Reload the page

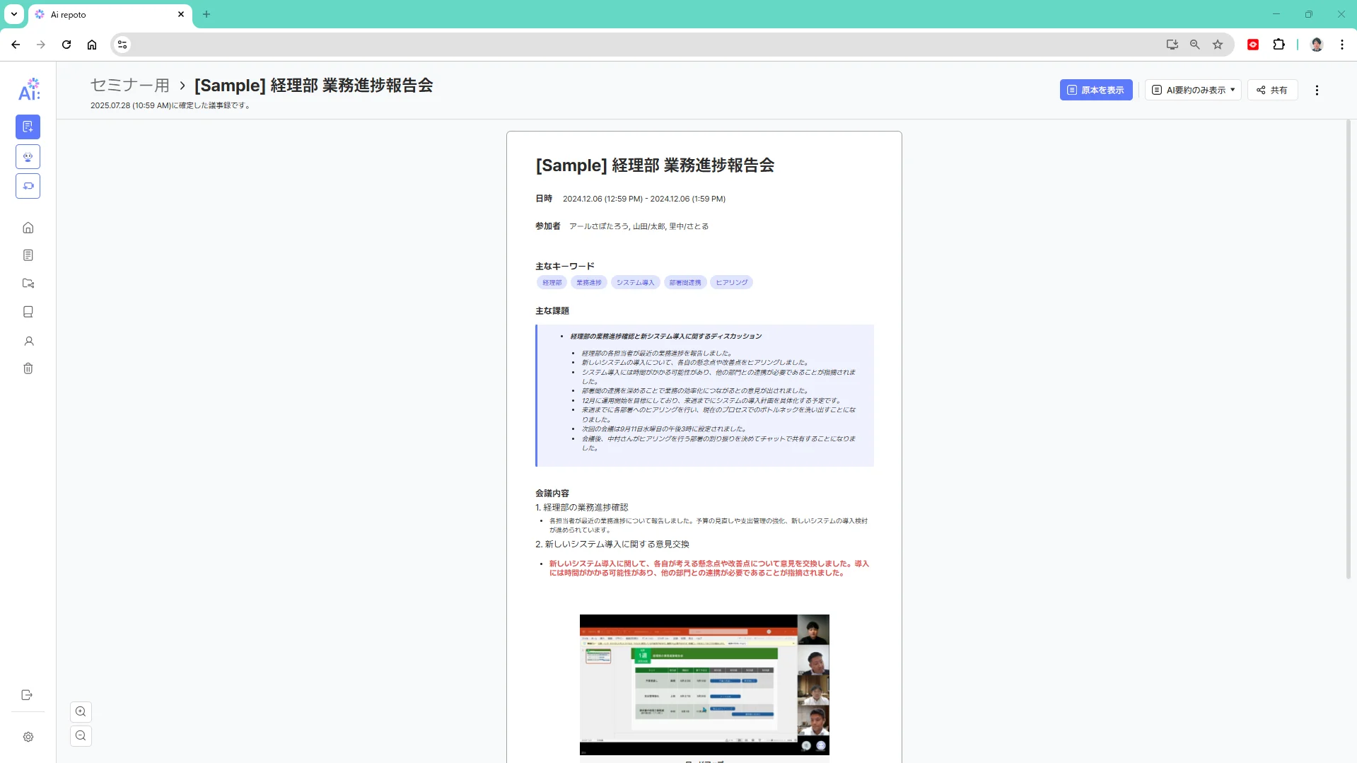click(x=66, y=45)
